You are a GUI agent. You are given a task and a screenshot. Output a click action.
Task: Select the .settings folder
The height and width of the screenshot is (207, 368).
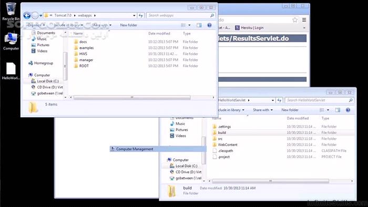pos(222,127)
